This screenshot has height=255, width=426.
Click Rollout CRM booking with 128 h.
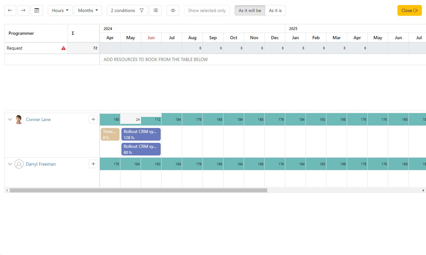pos(141,134)
